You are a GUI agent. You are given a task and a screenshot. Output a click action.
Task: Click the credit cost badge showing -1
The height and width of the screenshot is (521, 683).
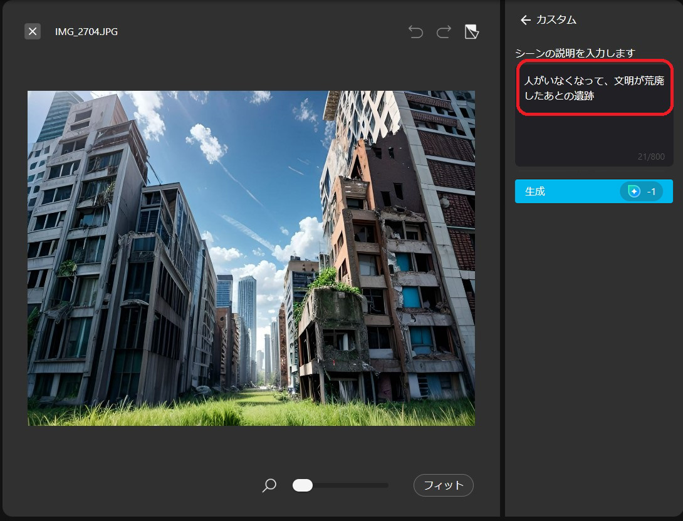(641, 192)
